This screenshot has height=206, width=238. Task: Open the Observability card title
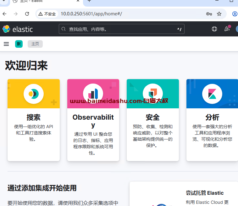click(93, 121)
